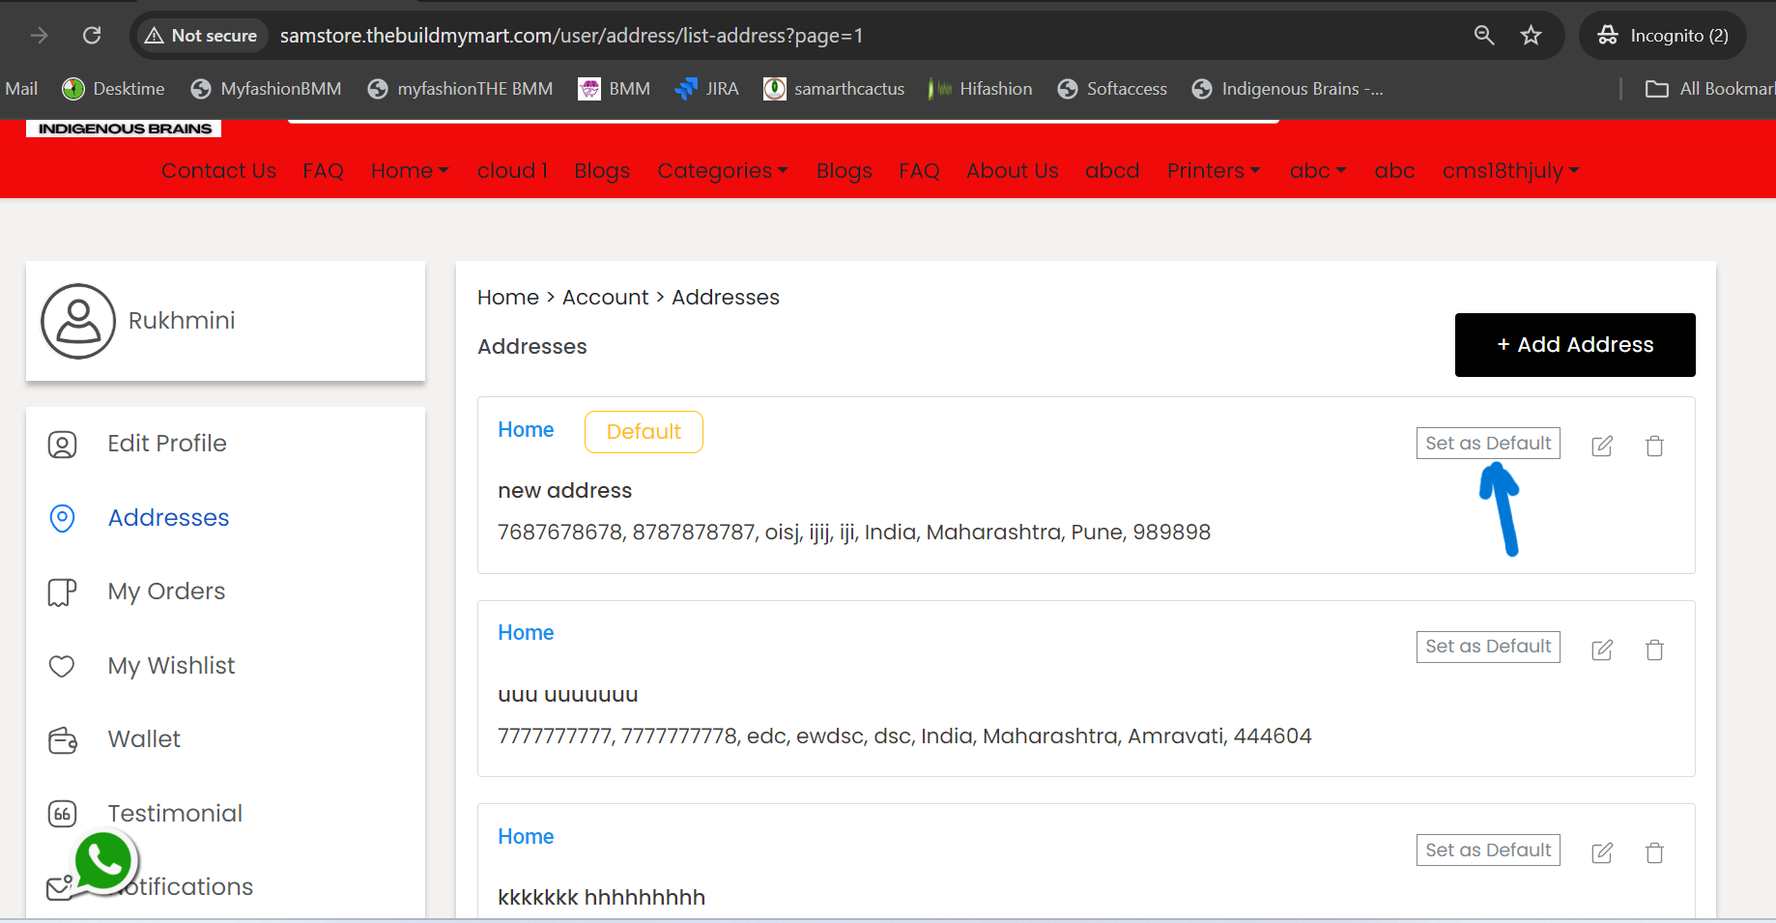Click the Testimonial quote icon
Viewport: 1776px width, 923px height.
coord(62,814)
